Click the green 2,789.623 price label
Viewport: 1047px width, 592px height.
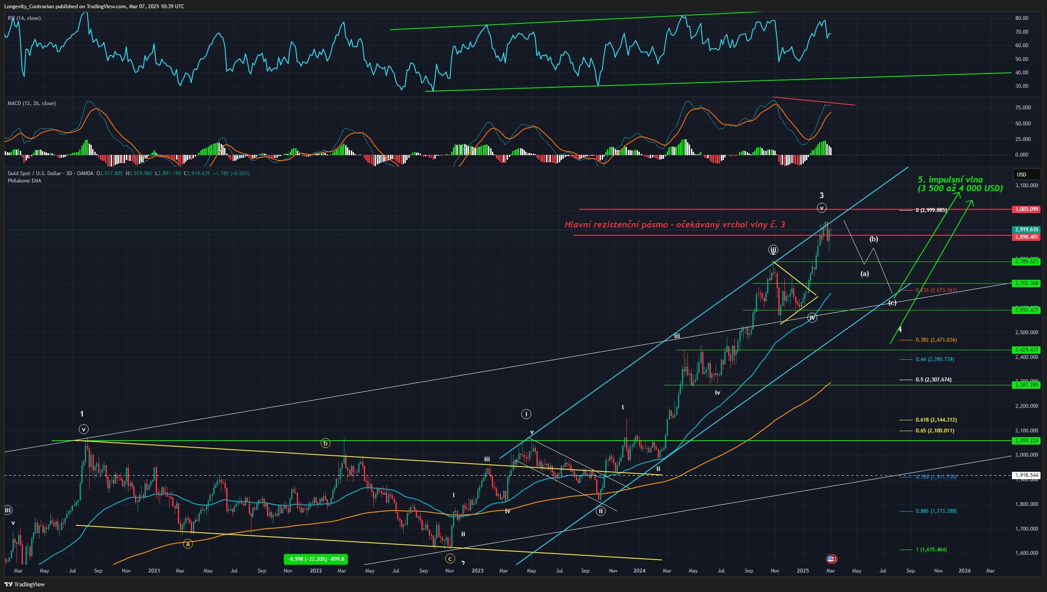click(1027, 262)
